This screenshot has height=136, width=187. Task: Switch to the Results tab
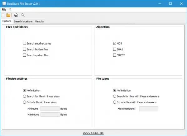pos(40,21)
